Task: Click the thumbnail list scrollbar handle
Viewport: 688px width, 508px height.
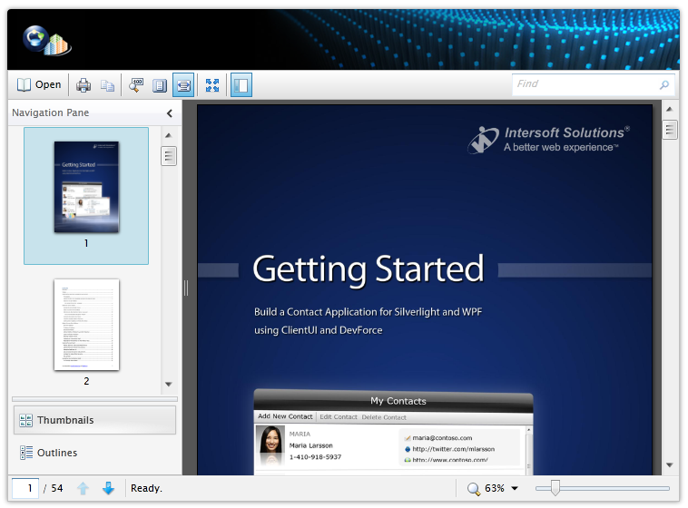Action: tap(169, 156)
